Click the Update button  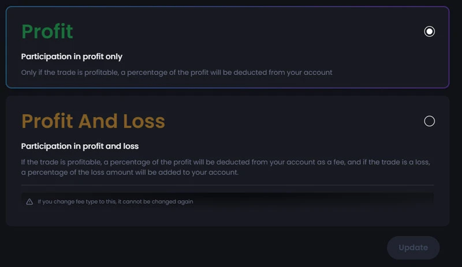click(413, 247)
